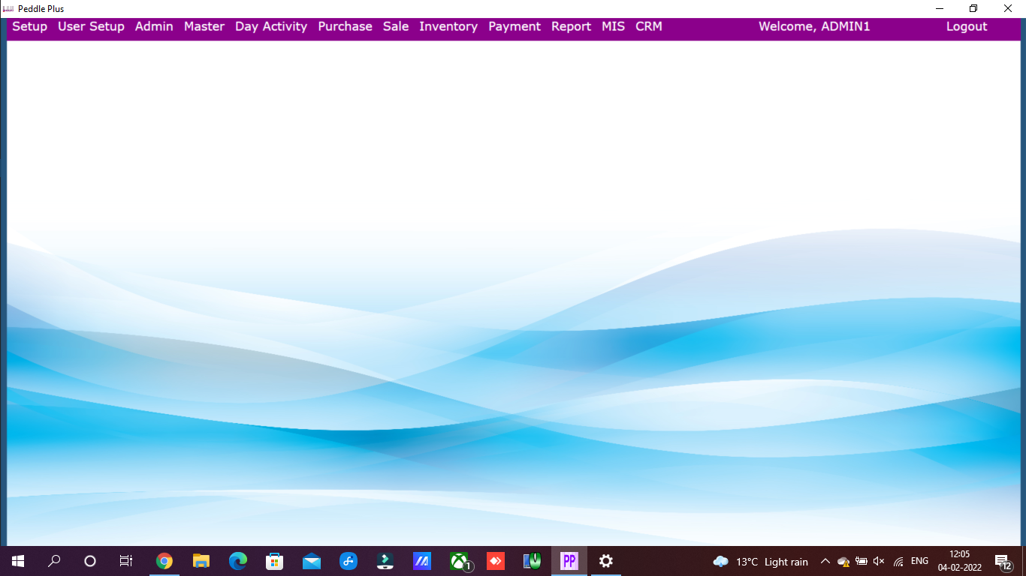
Task: Open the Xbox app taskbar icon
Action: pos(459,561)
